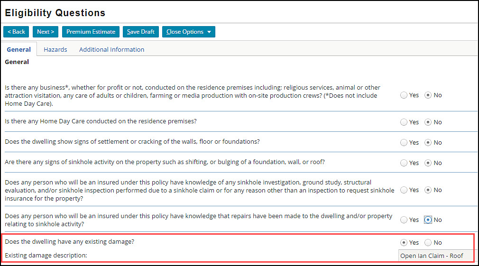This screenshot has height=266, width=479.
Task: Select No for sinkhole investigation knowledge
Action: (428, 190)
